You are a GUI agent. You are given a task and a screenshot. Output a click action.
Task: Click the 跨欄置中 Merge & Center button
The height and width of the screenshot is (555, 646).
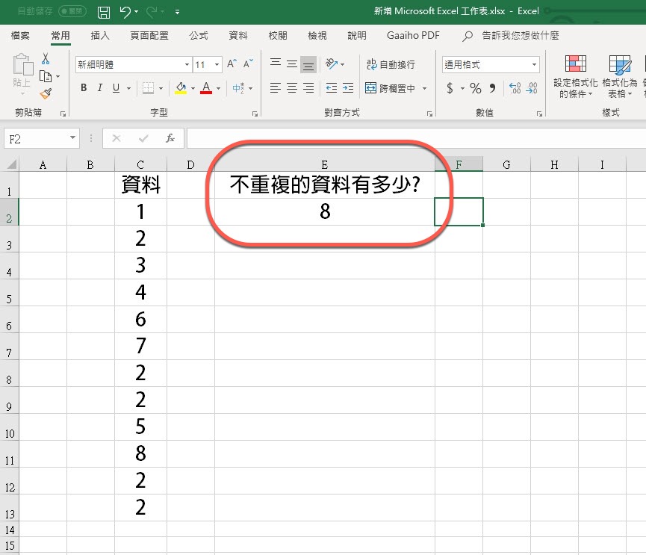coord(390,88)
